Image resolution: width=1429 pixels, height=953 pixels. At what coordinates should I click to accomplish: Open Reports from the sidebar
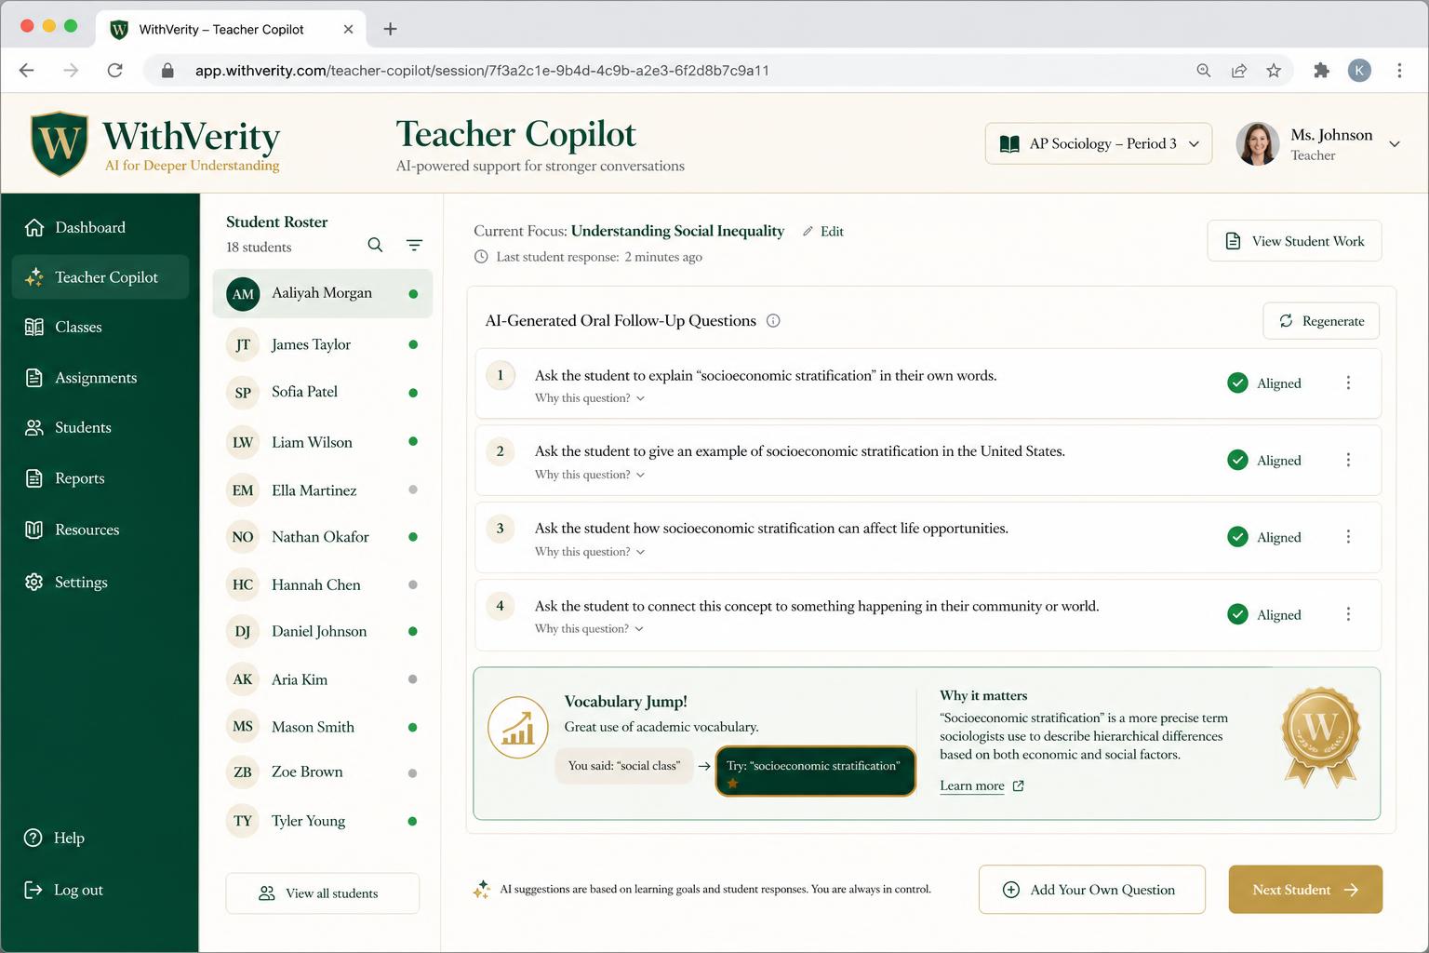(x=100, y=478)
